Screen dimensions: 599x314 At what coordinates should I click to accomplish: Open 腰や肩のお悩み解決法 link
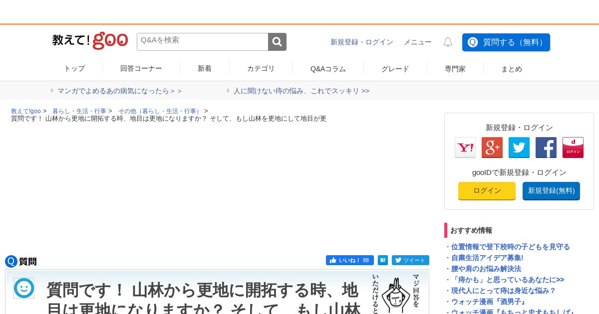pos(486,269)
